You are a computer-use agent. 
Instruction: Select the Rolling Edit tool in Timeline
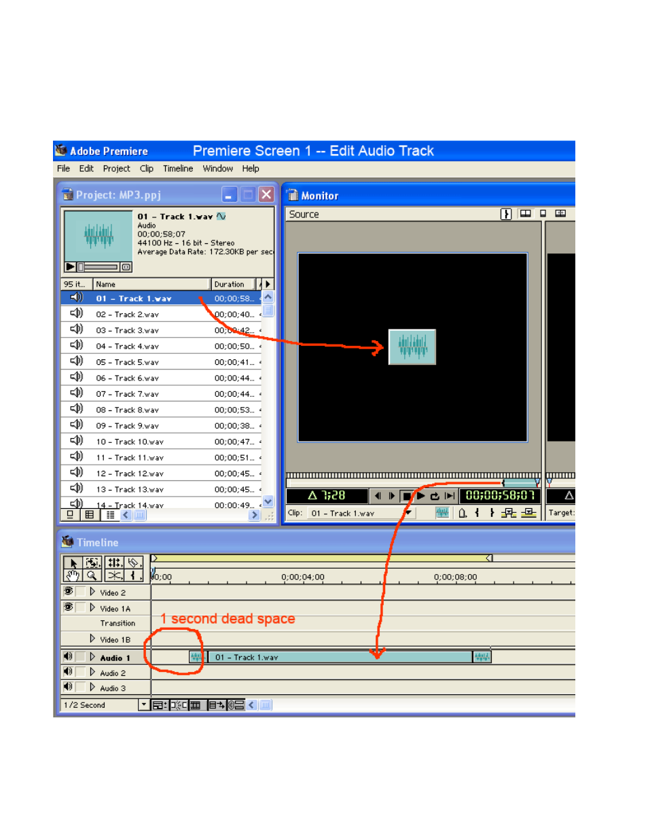tap(114, 563)
